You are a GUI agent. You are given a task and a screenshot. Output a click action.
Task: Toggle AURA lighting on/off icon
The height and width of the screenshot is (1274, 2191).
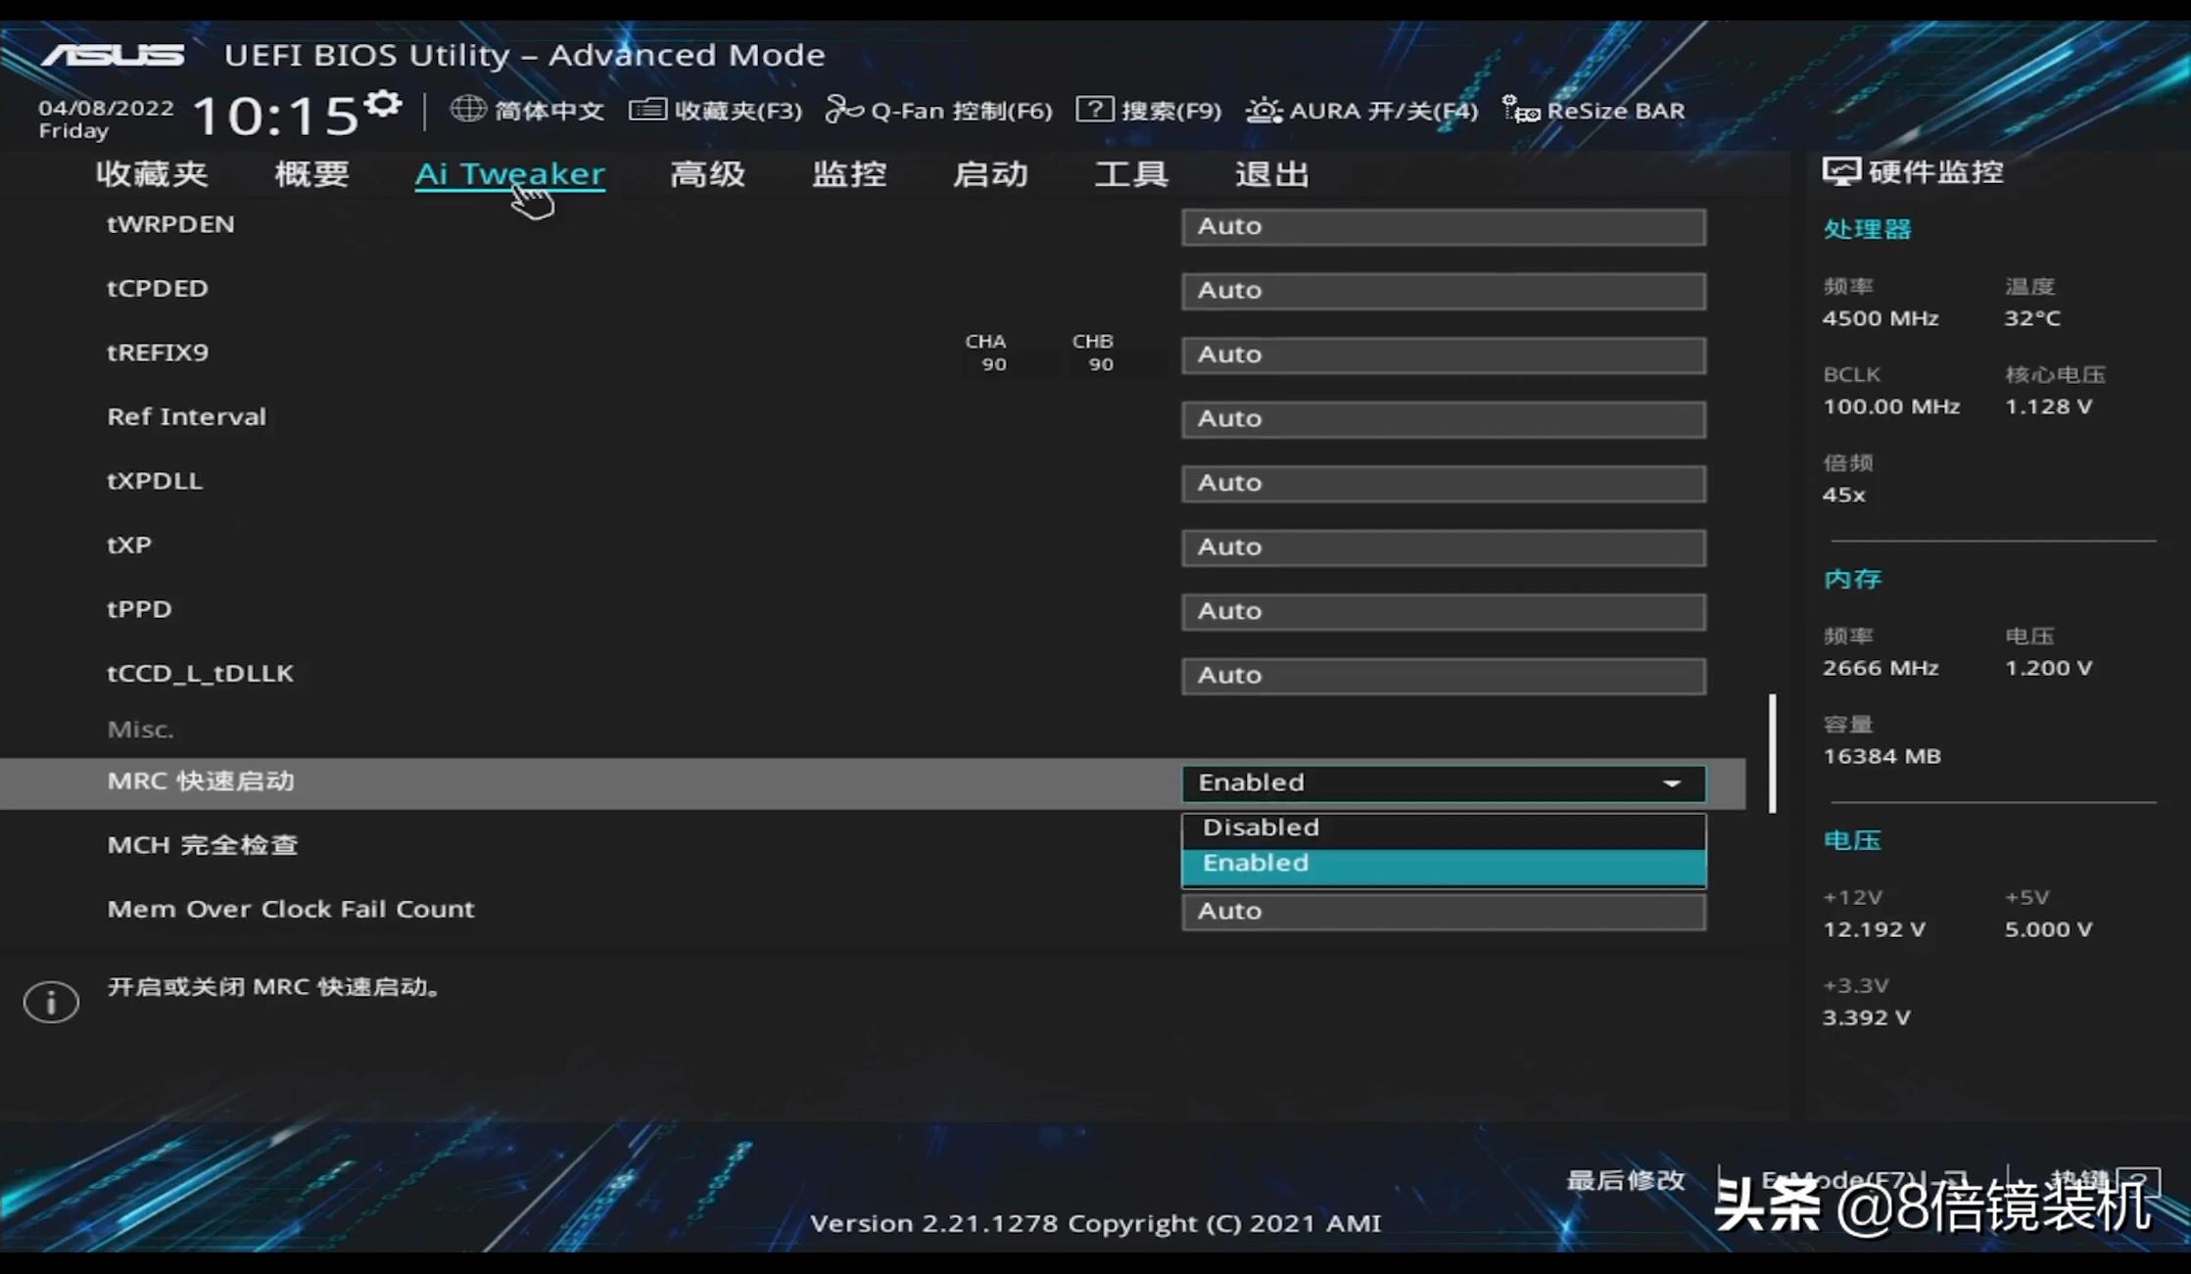[1263, 110]
